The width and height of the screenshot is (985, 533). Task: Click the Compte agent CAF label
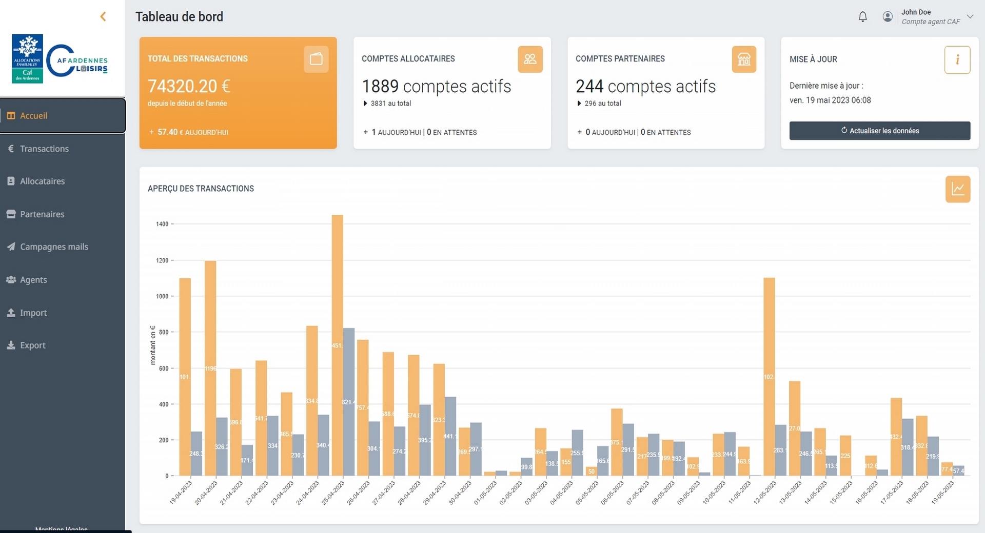click(x=931, y=22)
